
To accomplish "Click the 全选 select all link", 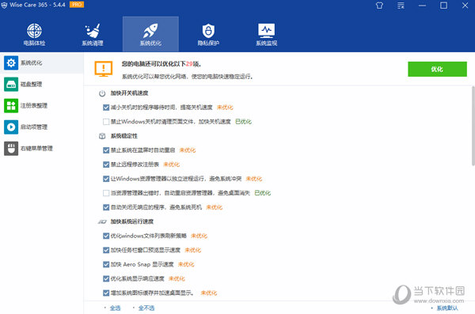I will point(115,308).
